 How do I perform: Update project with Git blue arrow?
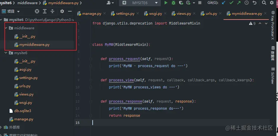(224, 3)
